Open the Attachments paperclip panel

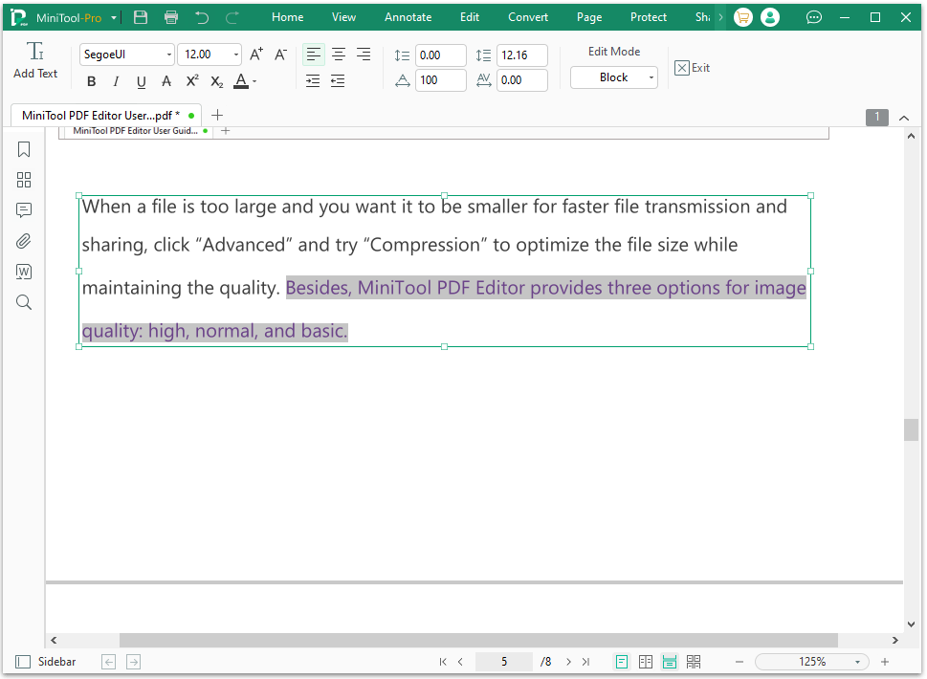[24, 241]
